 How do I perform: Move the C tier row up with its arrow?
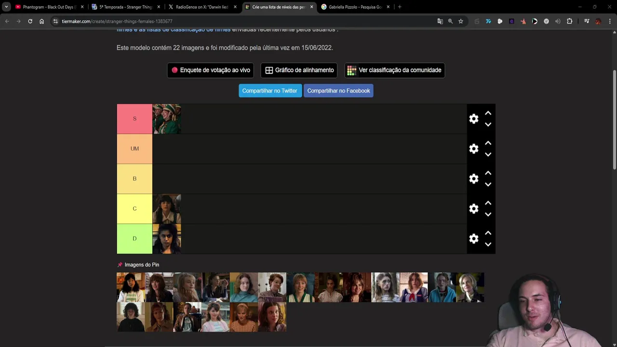click(488, 203)
